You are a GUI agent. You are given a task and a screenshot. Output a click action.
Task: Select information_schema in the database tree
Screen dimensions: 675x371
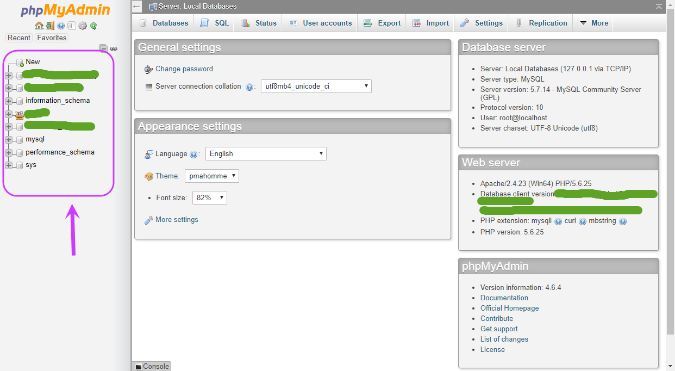tap(58, 101)
